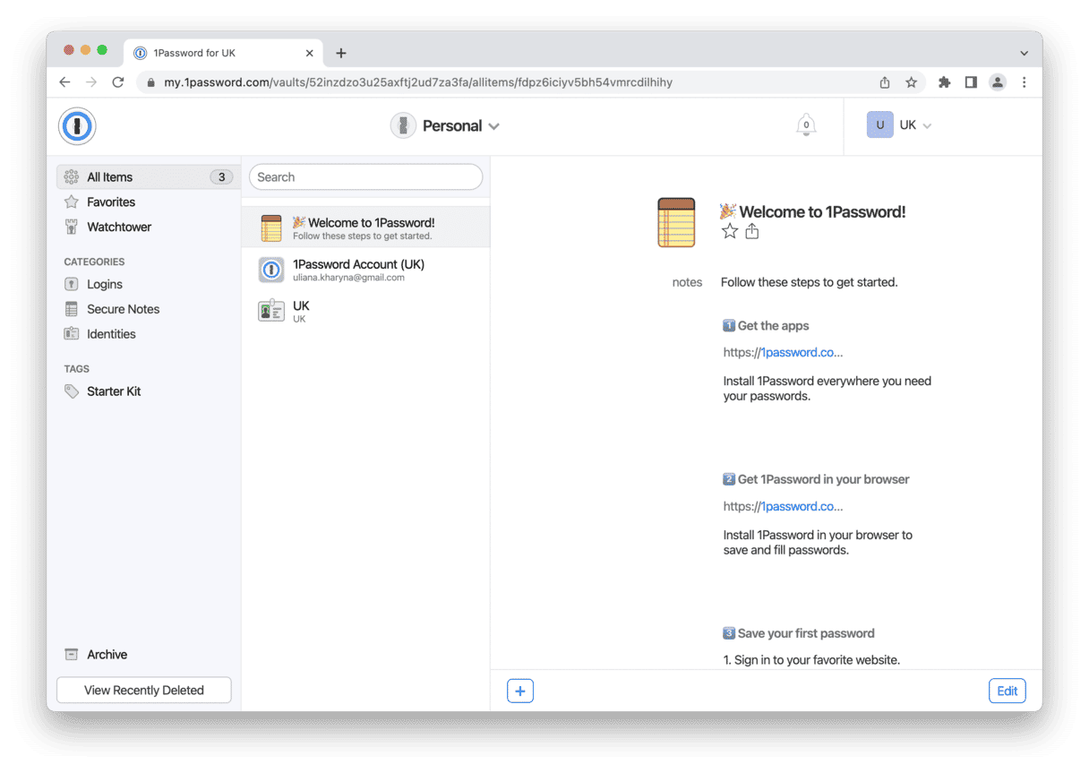Open the browser extension 1password.co link
Screen dimensions: 1089x773
783,507
